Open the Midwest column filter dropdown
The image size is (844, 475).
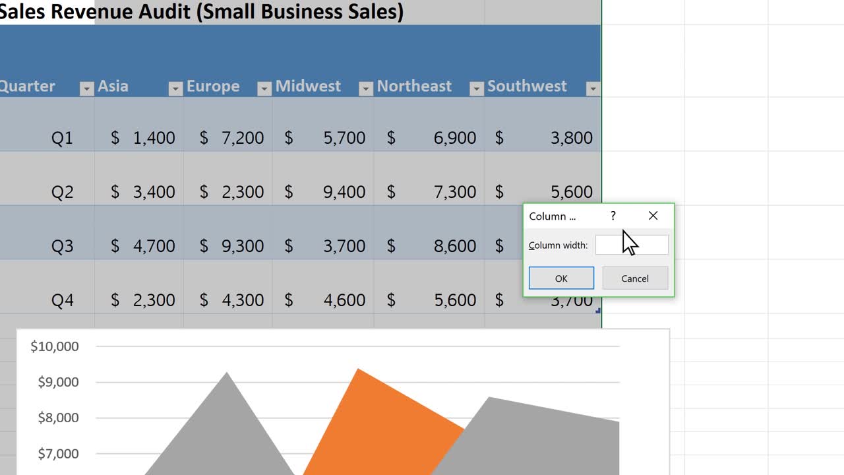coord(365,89)
